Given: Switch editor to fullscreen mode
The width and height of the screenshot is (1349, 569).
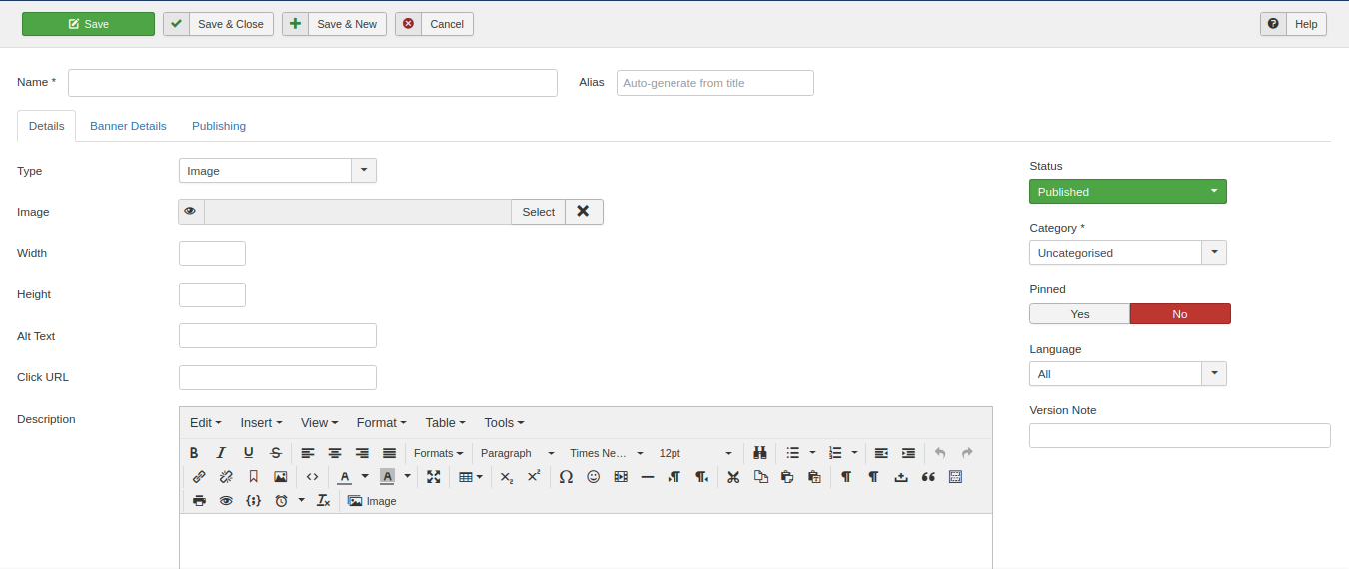Looking at the screenshot, I should (x=433, y=477).
